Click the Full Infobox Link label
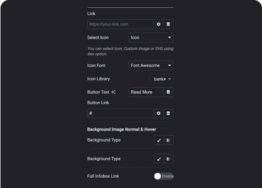Screen dimensions: 262x188 pyautogui.click(x=103, y=176)
